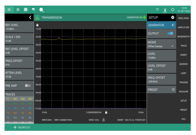Click the center frequency lock icon
Viewport: 196px width, 135px height.
pyautogui.click(x=106, y=112)
